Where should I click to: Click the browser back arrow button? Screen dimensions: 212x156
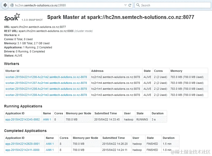[x=5, y=5]
